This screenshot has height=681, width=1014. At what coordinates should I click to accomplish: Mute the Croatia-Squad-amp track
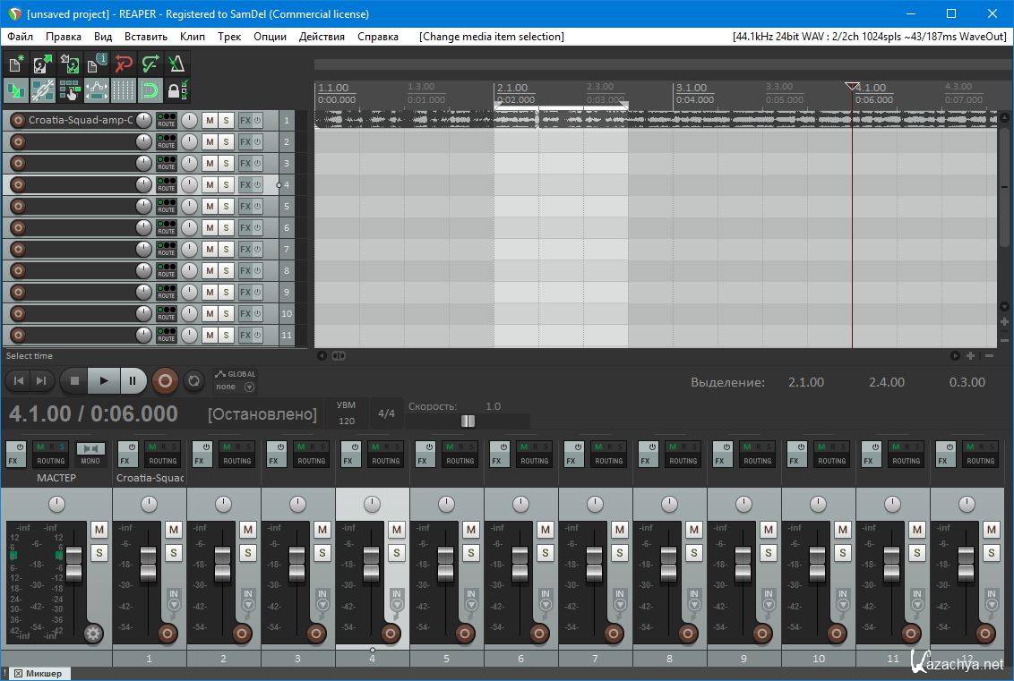210,120
